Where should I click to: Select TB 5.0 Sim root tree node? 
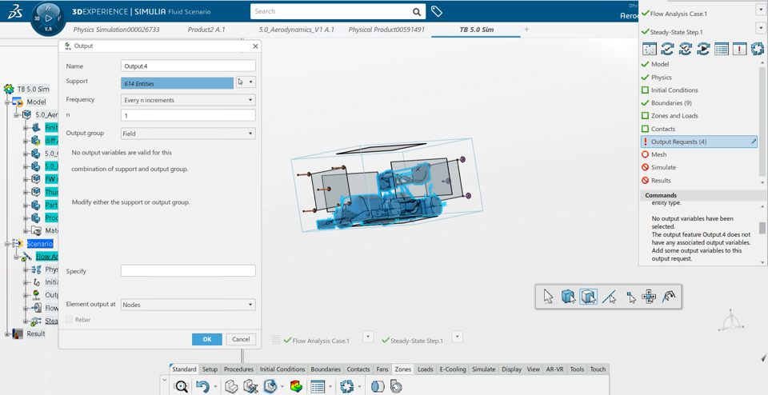point(34,89)
